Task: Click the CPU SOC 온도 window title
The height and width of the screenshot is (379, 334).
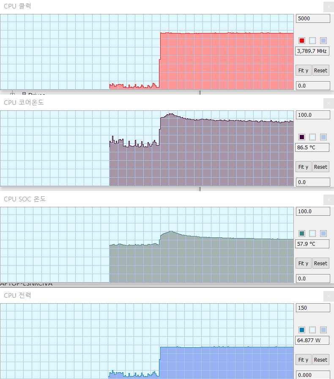Action: click(25, 199)
